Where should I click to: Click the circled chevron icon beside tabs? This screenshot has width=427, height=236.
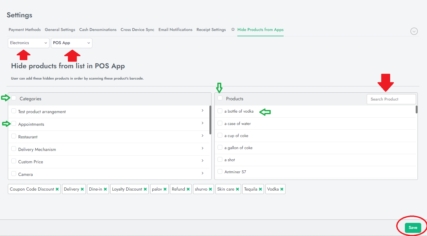[414, 31]
